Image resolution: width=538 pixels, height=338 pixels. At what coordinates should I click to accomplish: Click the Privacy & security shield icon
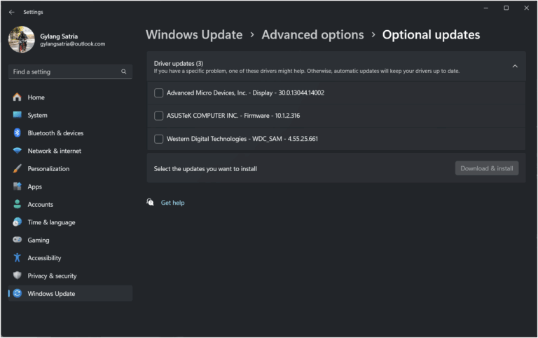[17, 276]
